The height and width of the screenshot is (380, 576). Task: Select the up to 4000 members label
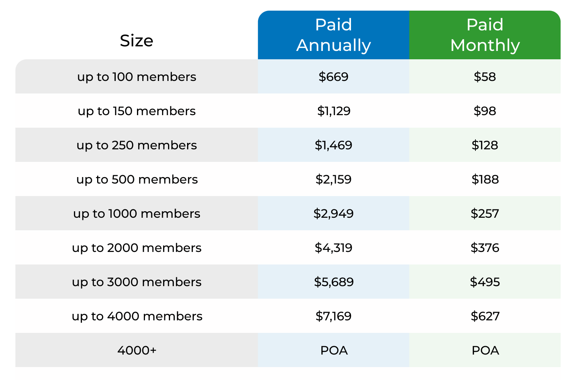click(x=137, y=316)
